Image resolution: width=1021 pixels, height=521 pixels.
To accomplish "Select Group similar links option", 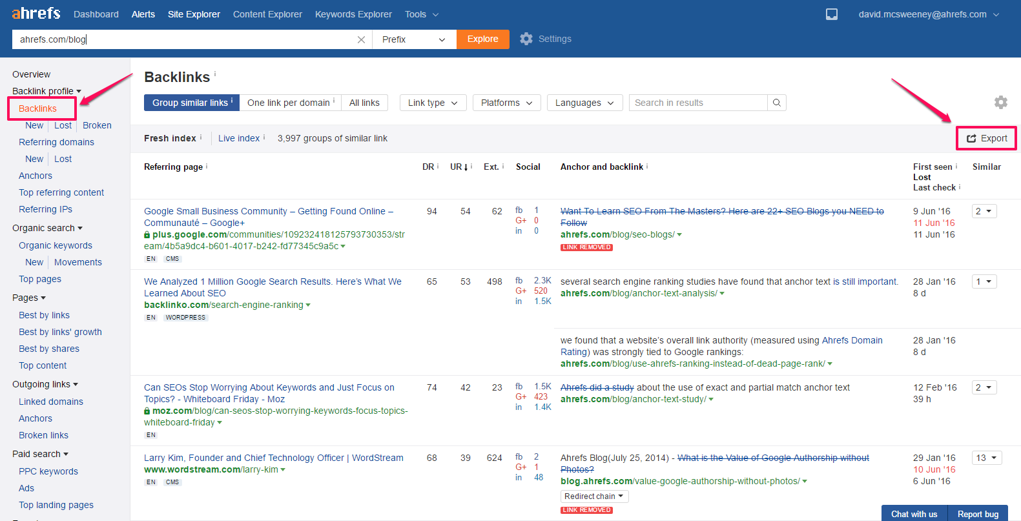I will (192, 103).
